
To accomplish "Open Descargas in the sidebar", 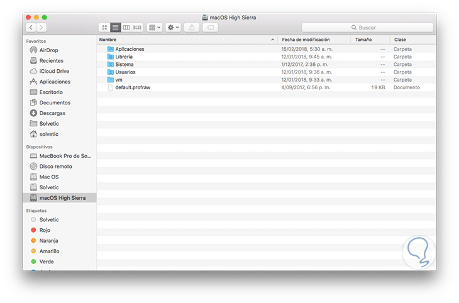I will [x=60, y=113].
